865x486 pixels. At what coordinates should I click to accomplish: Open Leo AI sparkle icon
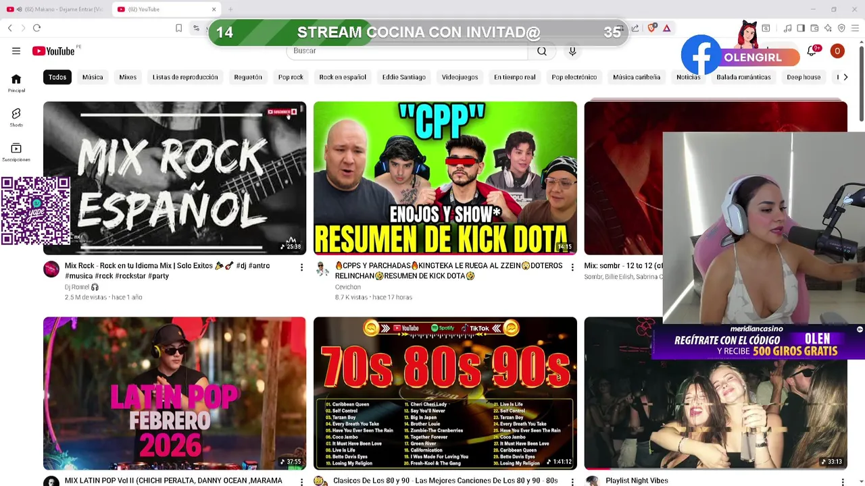click(828, 28)
